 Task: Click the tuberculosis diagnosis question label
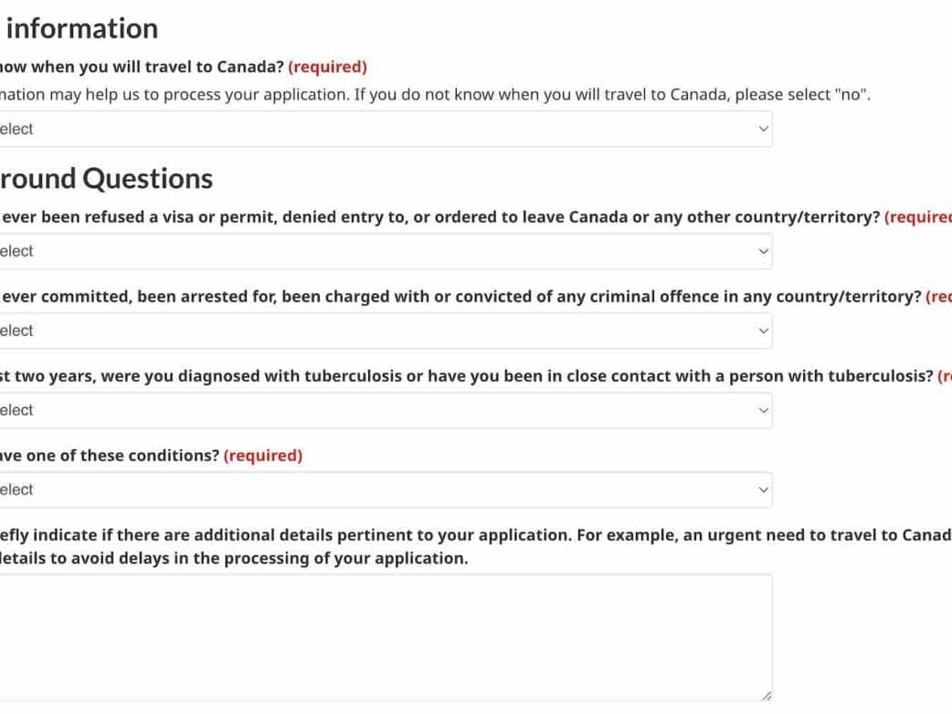coord(466,376)
